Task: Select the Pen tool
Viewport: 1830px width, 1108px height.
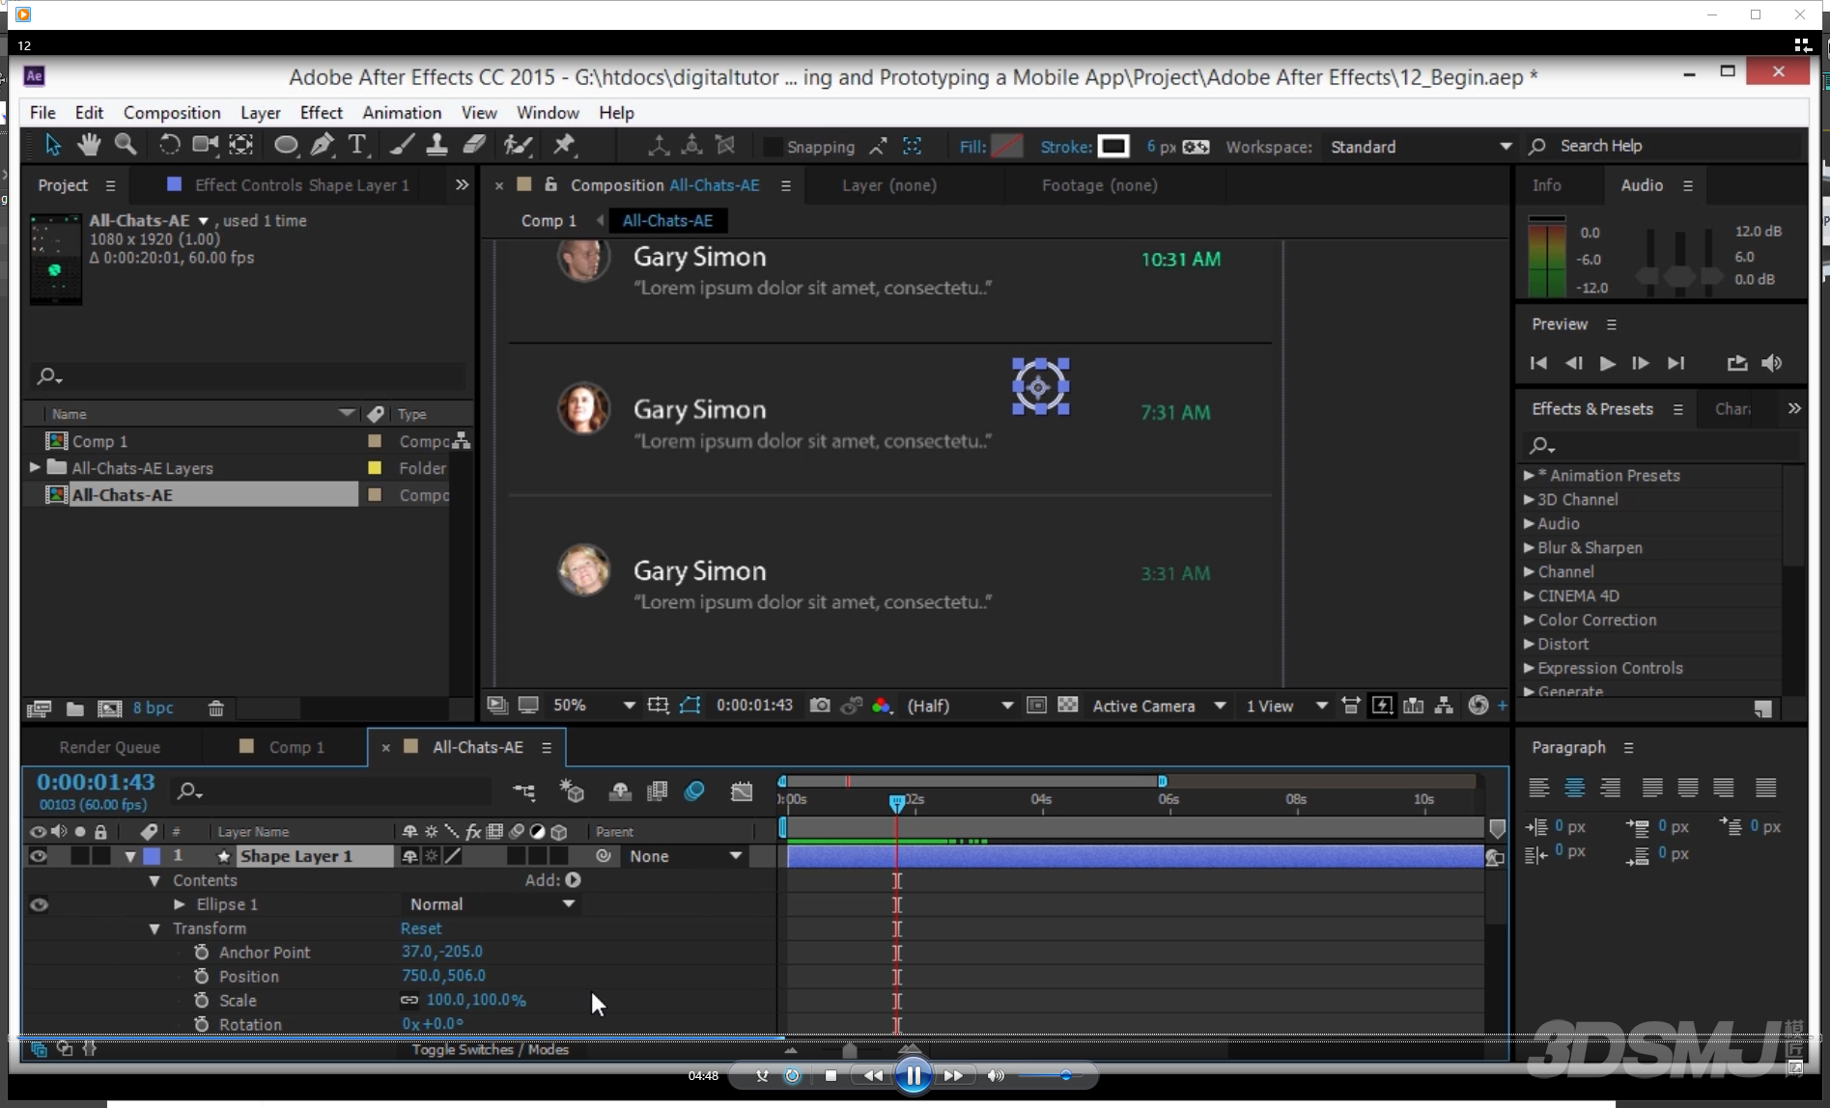Action: 323,146
